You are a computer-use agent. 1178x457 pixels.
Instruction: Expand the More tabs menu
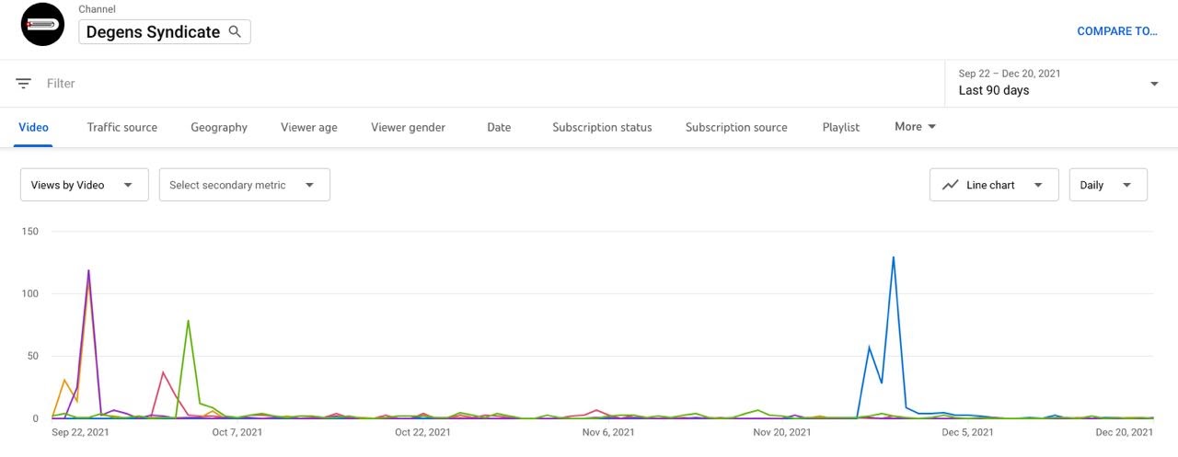[915, 127]
